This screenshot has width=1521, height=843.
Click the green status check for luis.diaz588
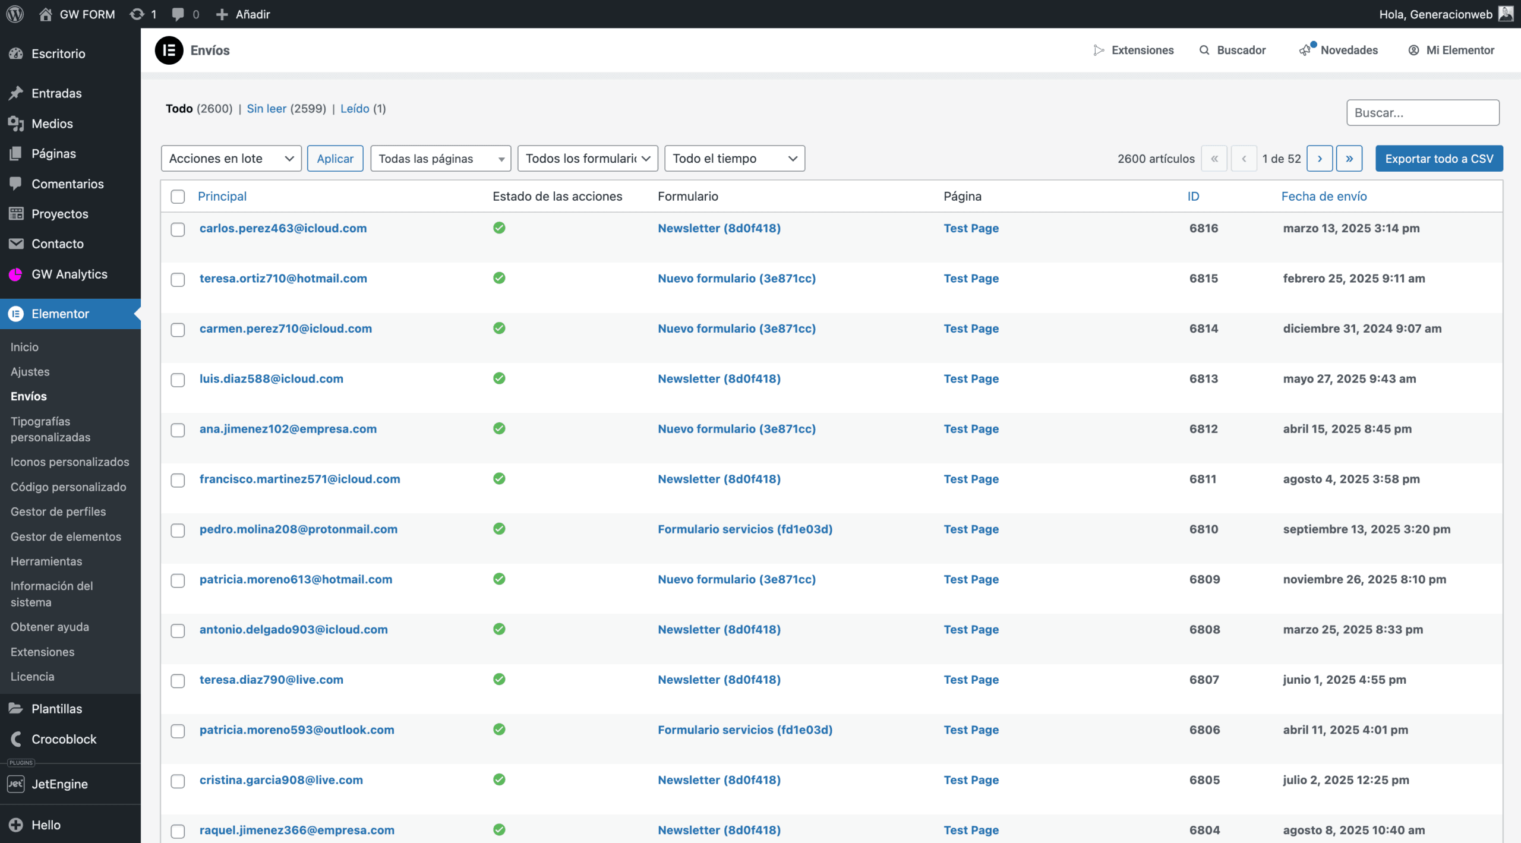coord(499,378)
